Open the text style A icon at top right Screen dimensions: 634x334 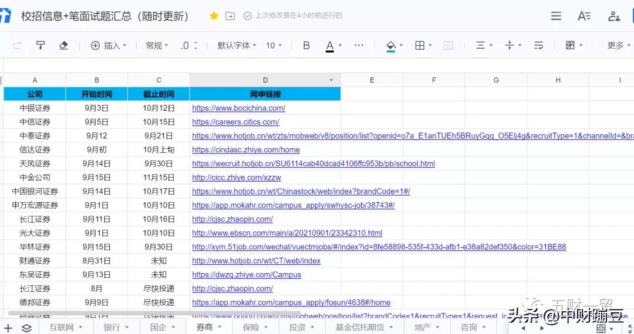(x=584, y=16)
